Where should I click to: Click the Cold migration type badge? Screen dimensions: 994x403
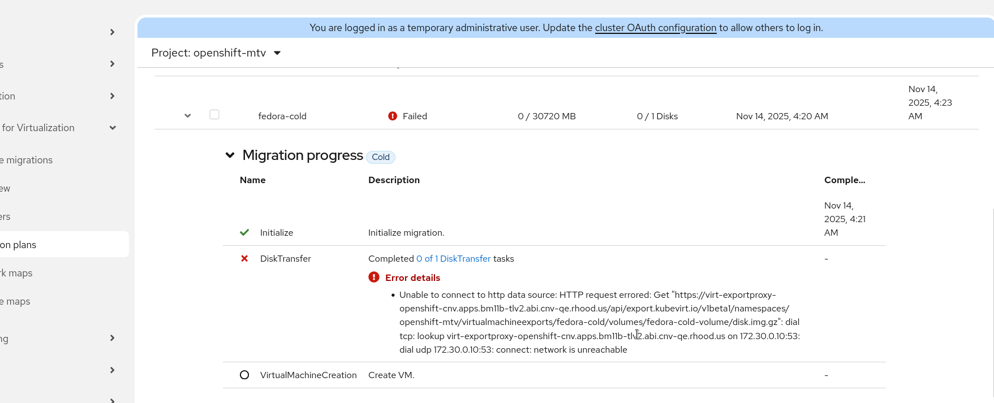click(x=381, y=157)
